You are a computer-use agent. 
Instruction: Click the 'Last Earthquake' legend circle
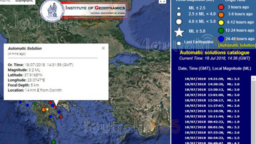[x=179, y=43]
